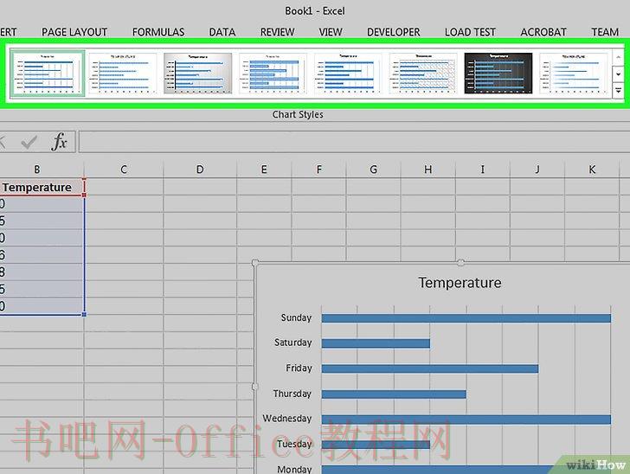The height and width of the screenshot is (474, 630).
Task: Select column H header
Action: coord(428,170)
